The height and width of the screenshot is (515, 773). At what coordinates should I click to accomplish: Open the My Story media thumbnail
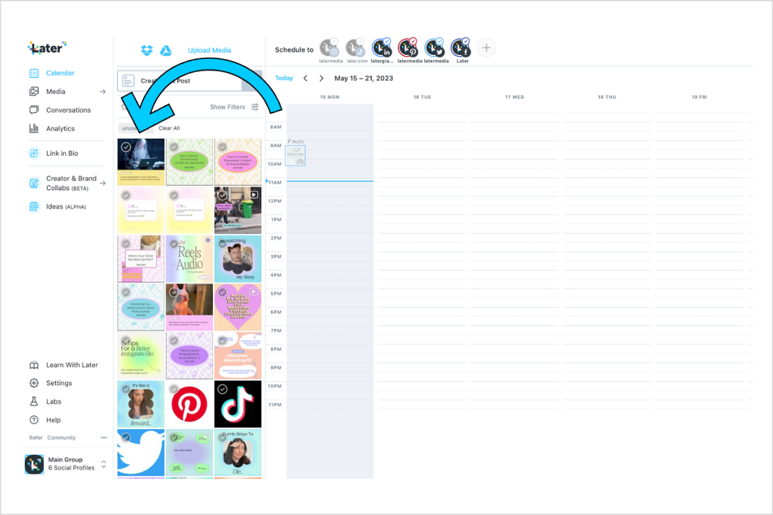click(238, 259)
